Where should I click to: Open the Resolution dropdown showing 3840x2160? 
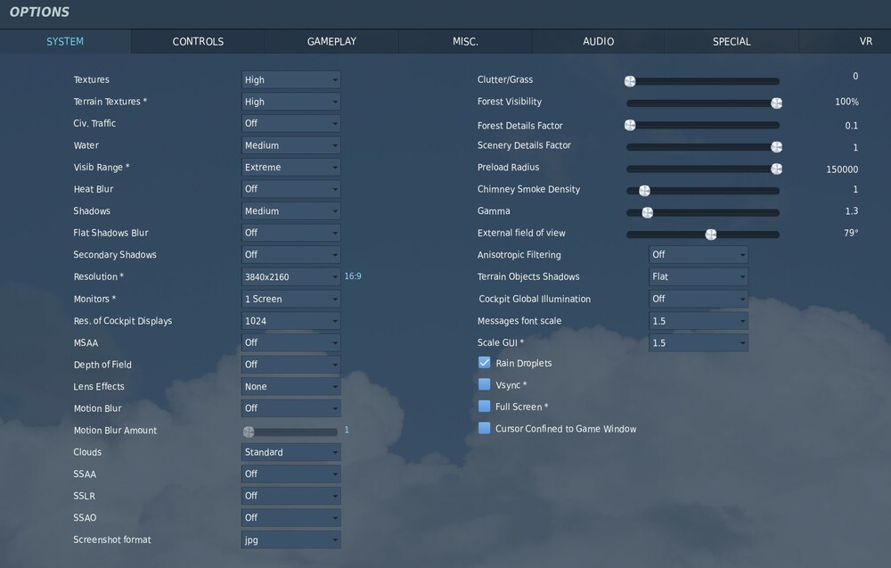(x=291, y=277)
